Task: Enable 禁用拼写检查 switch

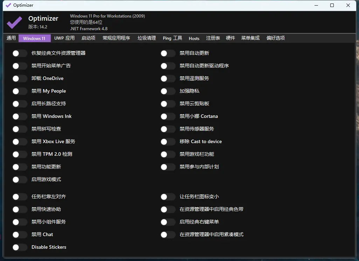Action: click(x=20, y=129)
